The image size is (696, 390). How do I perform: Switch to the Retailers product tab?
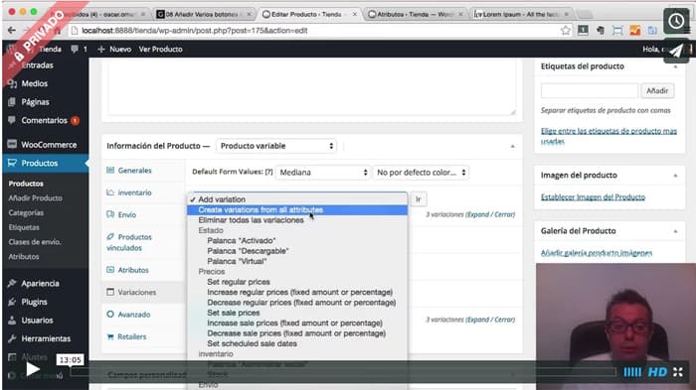(132, 336)
